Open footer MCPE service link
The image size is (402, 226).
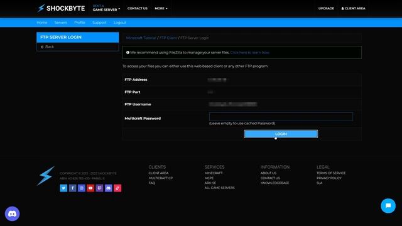tap(209, 178)
